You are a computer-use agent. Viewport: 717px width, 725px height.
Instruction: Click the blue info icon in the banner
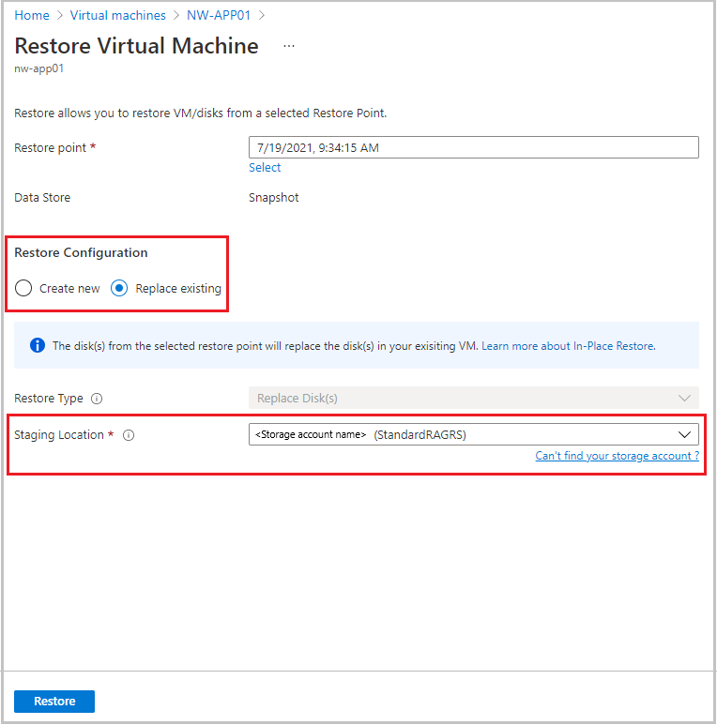(38, 345)
